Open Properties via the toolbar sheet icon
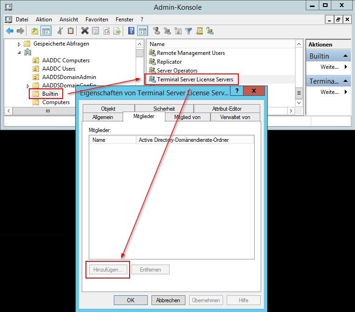355x312 pixels. [x=96, y=31]
